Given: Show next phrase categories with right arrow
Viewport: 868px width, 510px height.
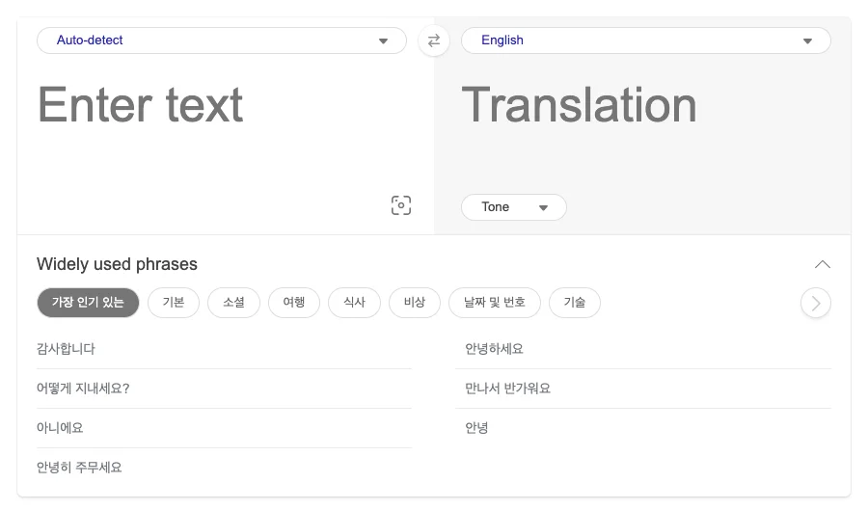Looking at the screenshot, I should 815,303.
